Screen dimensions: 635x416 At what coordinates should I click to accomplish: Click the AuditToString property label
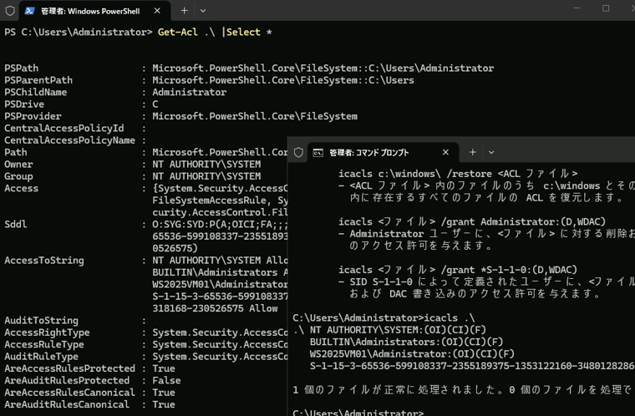point(41,321)
